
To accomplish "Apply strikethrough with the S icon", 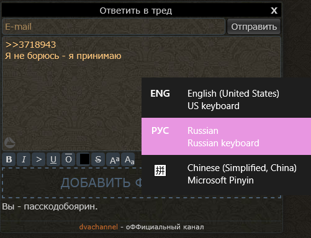I will pyautogui.click(x=98, y=159).
